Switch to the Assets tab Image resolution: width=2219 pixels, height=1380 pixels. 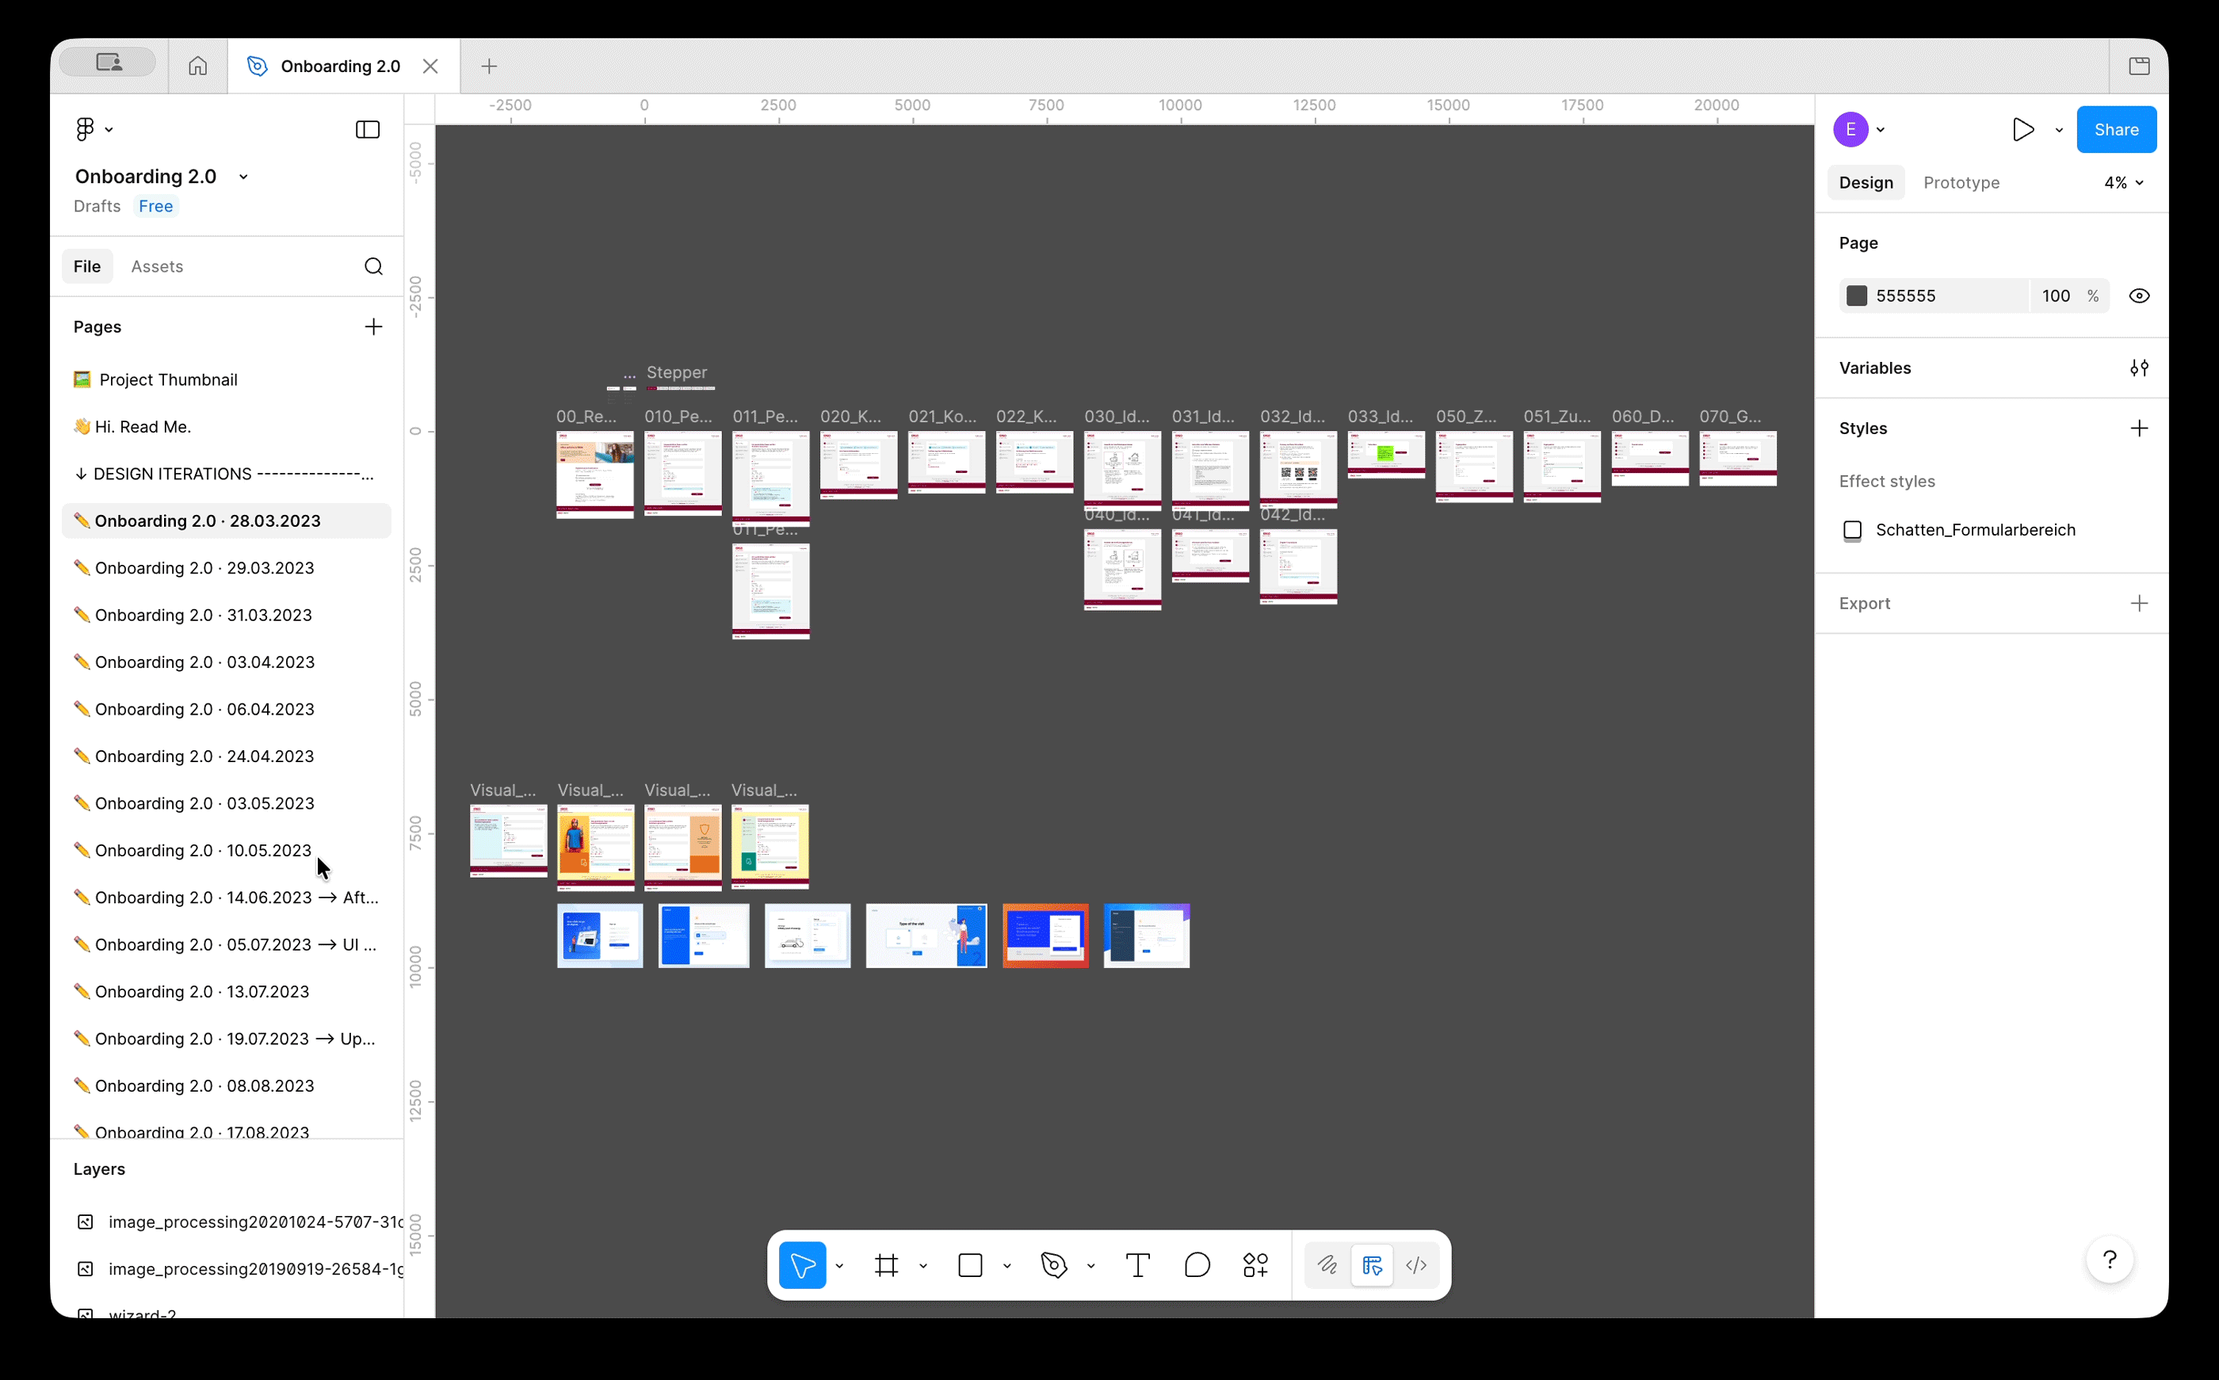tap(157, 265)
